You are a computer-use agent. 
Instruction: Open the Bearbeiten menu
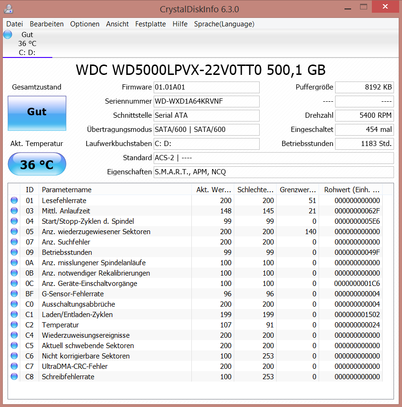(x=47, y=24)
